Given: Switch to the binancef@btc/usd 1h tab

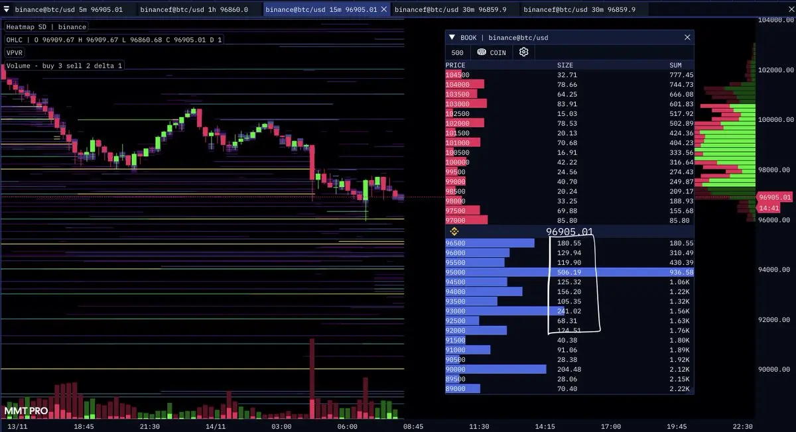Looking at the screenshot, I should [194, 9].
